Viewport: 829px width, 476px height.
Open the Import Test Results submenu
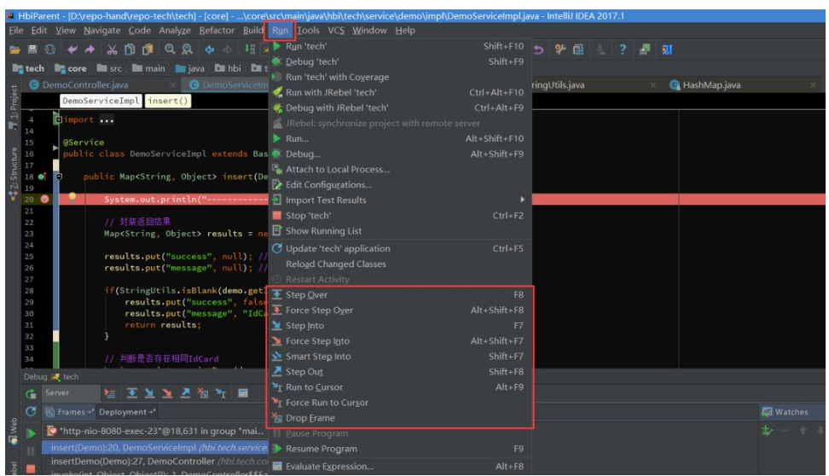click(400, 200)
